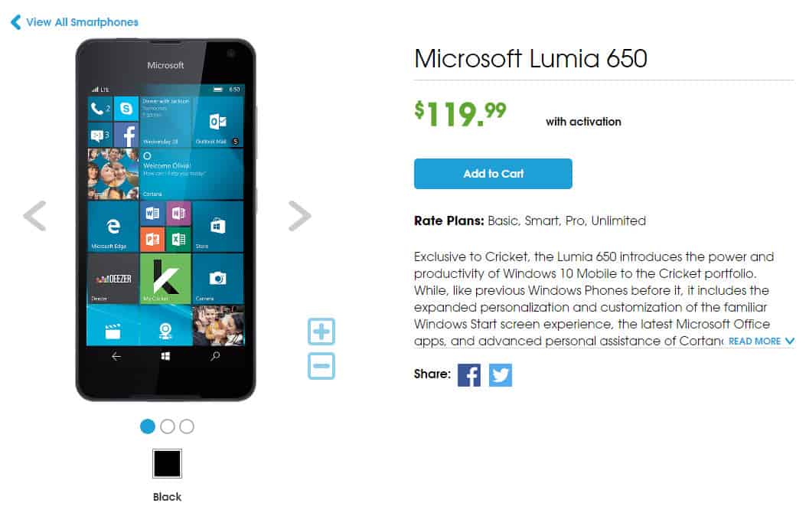Select the third image indicator dot
Image resolution: width=809 pixels, height=526 pixels.
pyautogui.click(x=187, y=426)
